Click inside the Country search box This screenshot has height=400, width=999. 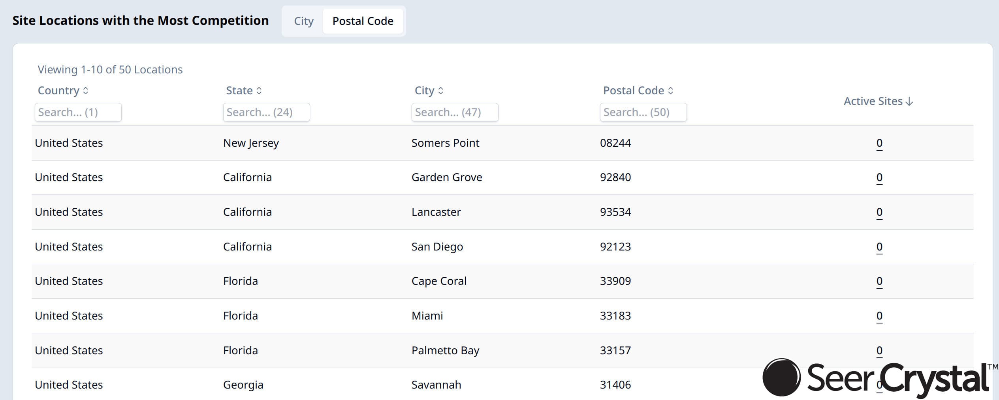click(x=78, y=112)
